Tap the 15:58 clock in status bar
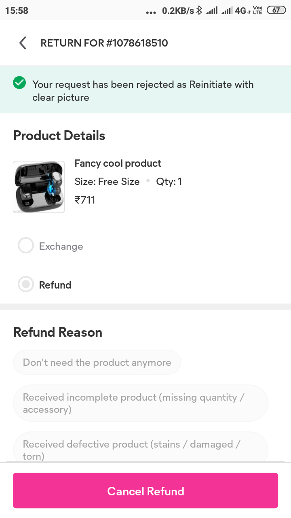 click(x=17, y=11)
